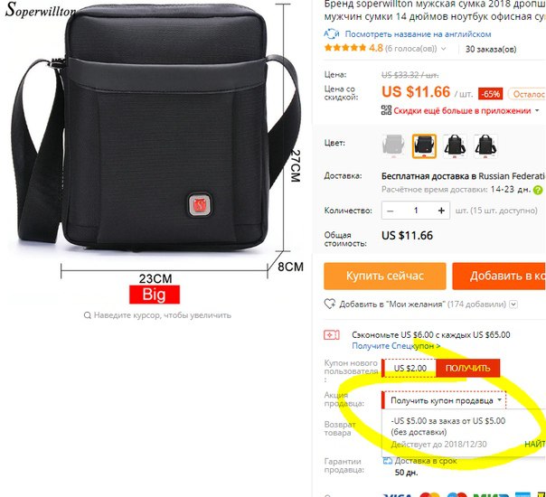Expand the wishlist dropdown arrow
Viewport: 546px width, 497px height.
click(513, 305)
